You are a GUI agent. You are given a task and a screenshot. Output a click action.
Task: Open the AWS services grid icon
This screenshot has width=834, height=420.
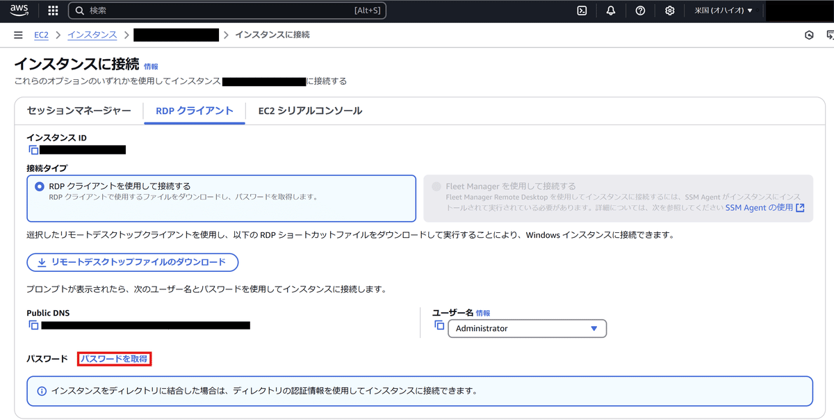[x=52, y=10]
